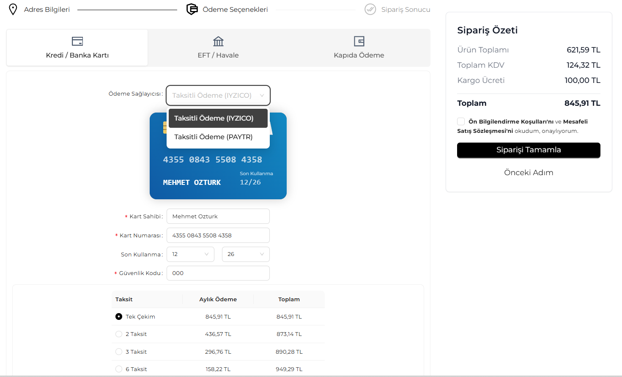The image size is (622, 377).
Task: Click the Toplam value 845,91 TL in summary
Action: (x=582, y=103)
